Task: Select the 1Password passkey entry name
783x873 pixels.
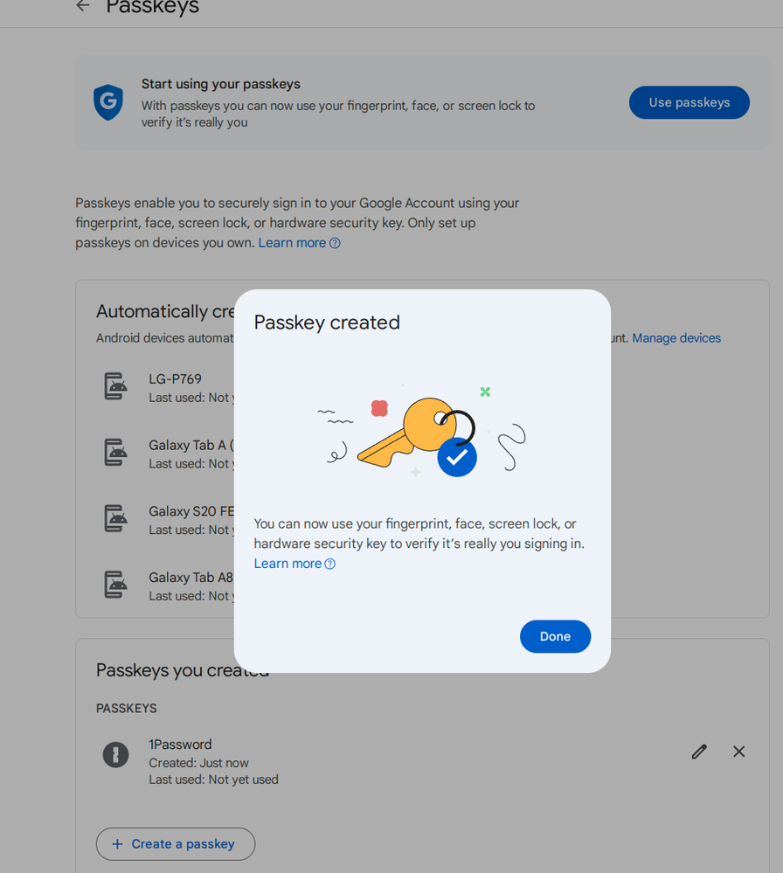Action: point(180,745)
